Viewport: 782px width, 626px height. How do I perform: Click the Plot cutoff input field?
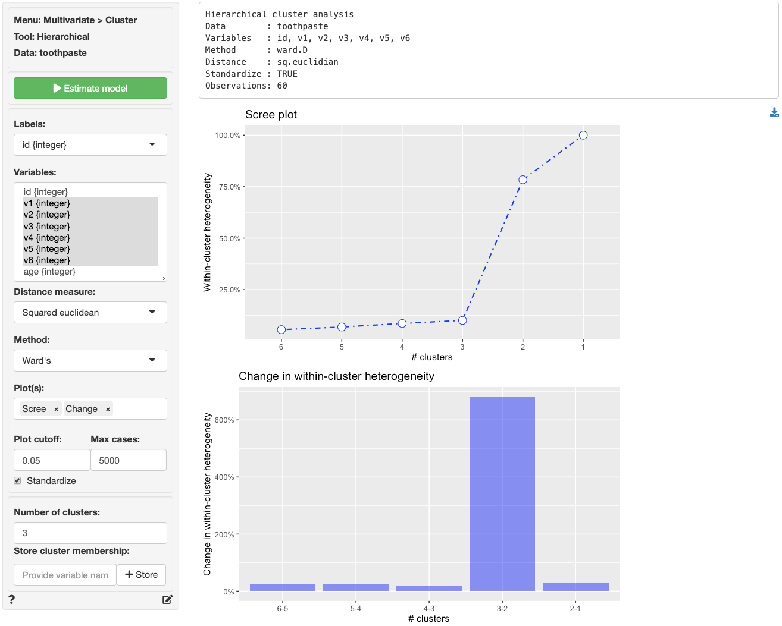pos(52,460)
